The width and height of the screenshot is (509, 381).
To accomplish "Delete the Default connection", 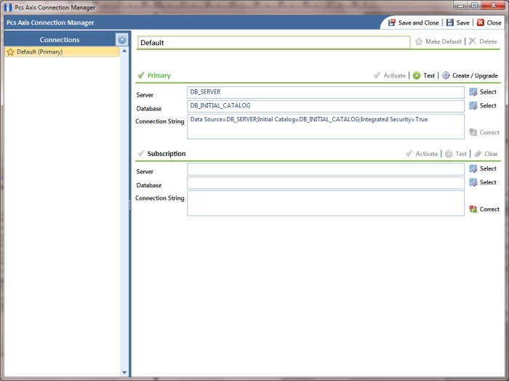I will pos(483,41).
